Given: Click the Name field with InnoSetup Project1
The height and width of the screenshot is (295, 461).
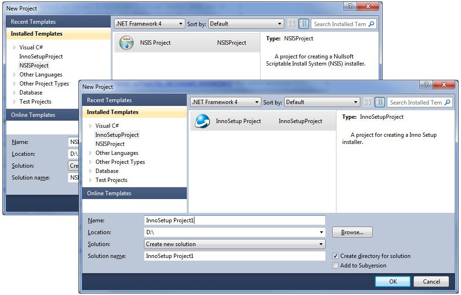Looking at the screenshot, I should (x=235, y=220).
